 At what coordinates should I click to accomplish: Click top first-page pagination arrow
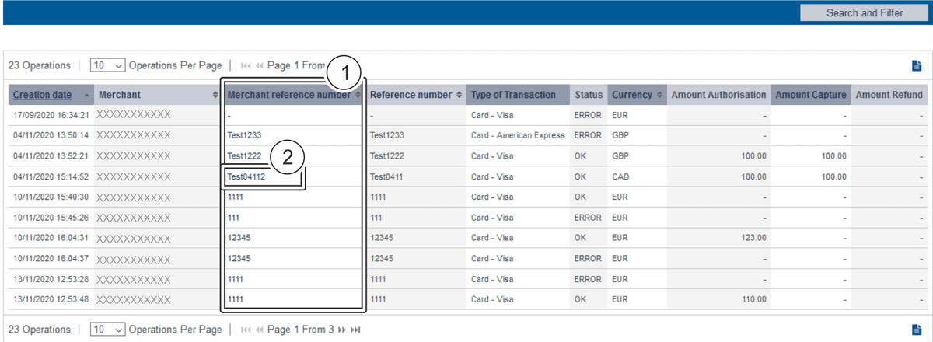[x=246, y=66]
